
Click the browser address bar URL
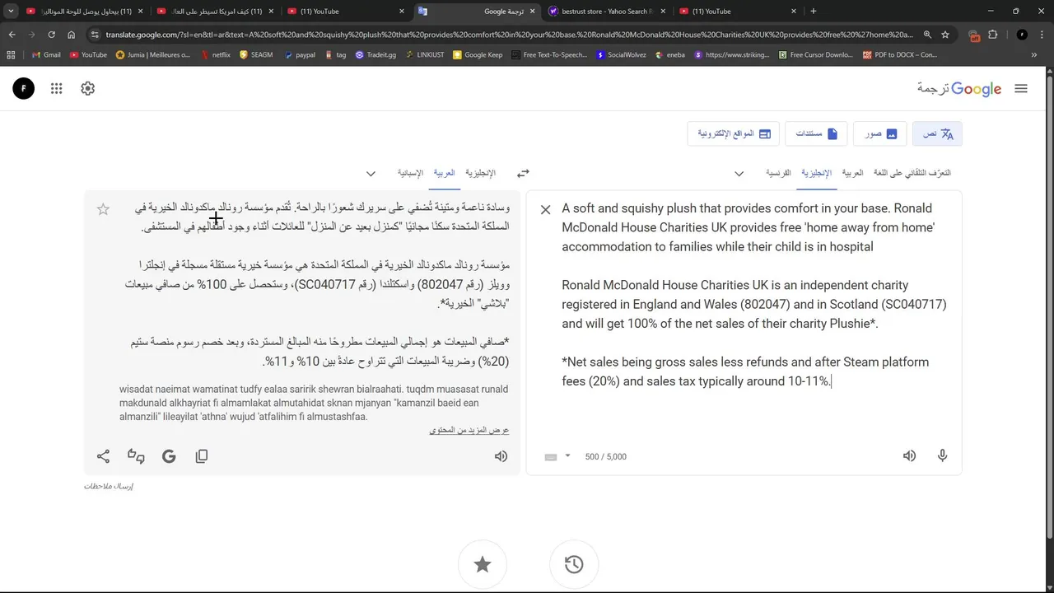click(509, 35)
